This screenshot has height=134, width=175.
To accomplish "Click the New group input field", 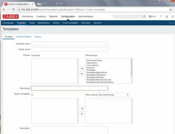I will [x=70, y=88].
